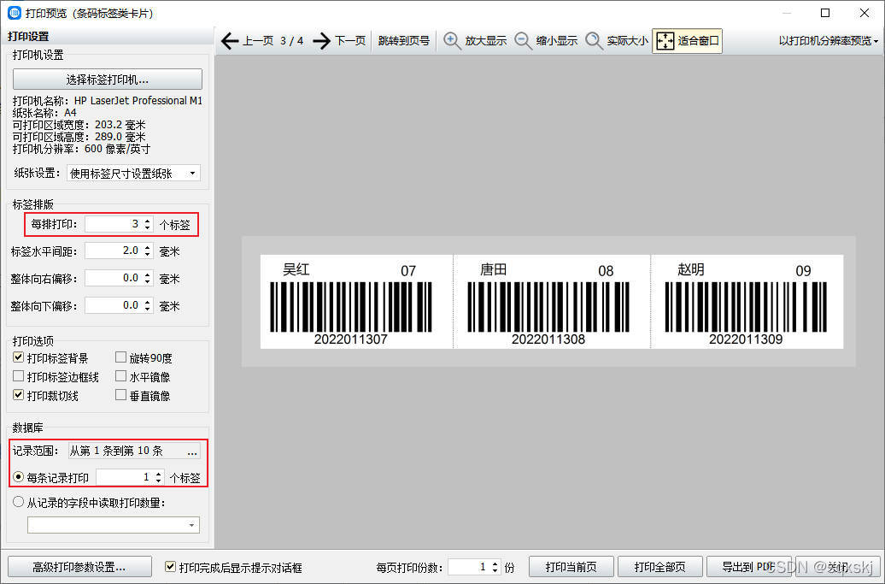Increase 每排打印 label count

pyautogui.click(x=147, y=221)
